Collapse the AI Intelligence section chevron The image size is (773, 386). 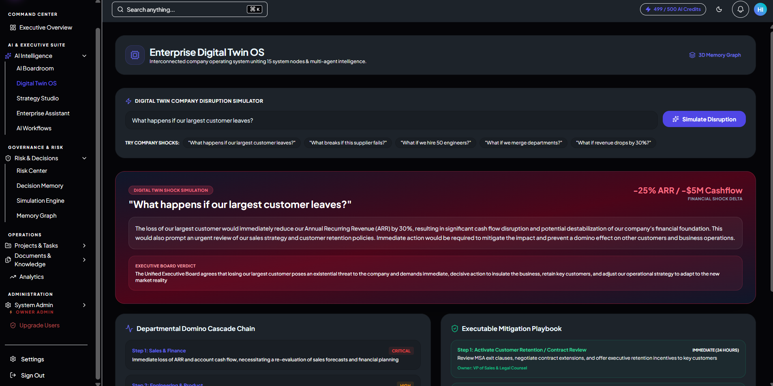84,56
